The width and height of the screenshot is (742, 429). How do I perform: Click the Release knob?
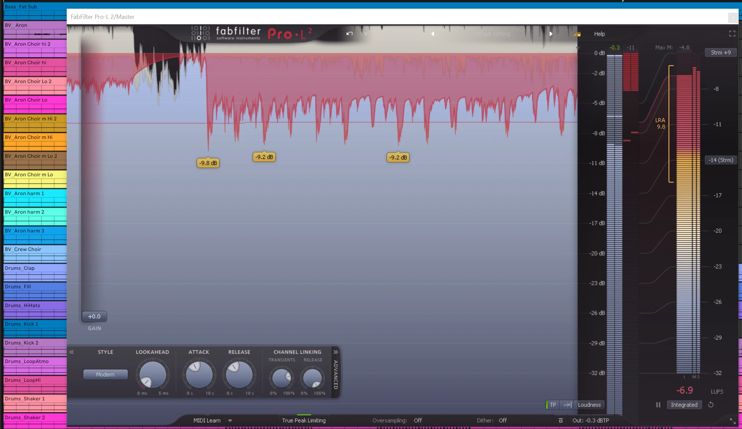[x=239, y=374]
